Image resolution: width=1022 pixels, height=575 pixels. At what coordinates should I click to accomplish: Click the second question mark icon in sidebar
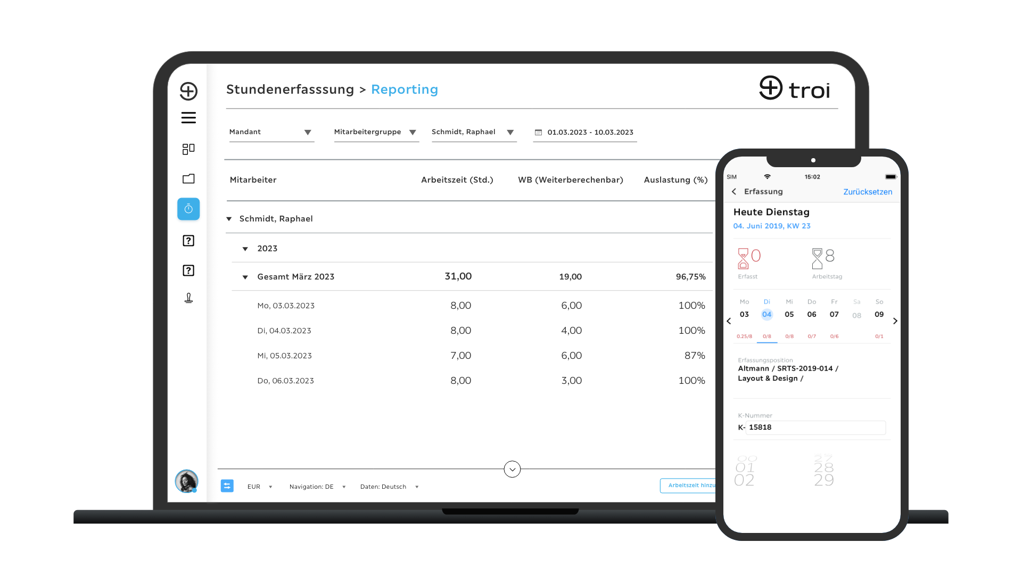189,269
